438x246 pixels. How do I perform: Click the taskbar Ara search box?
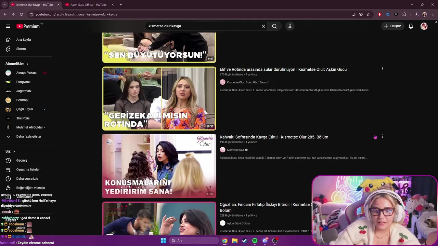(x=194, y=241)
